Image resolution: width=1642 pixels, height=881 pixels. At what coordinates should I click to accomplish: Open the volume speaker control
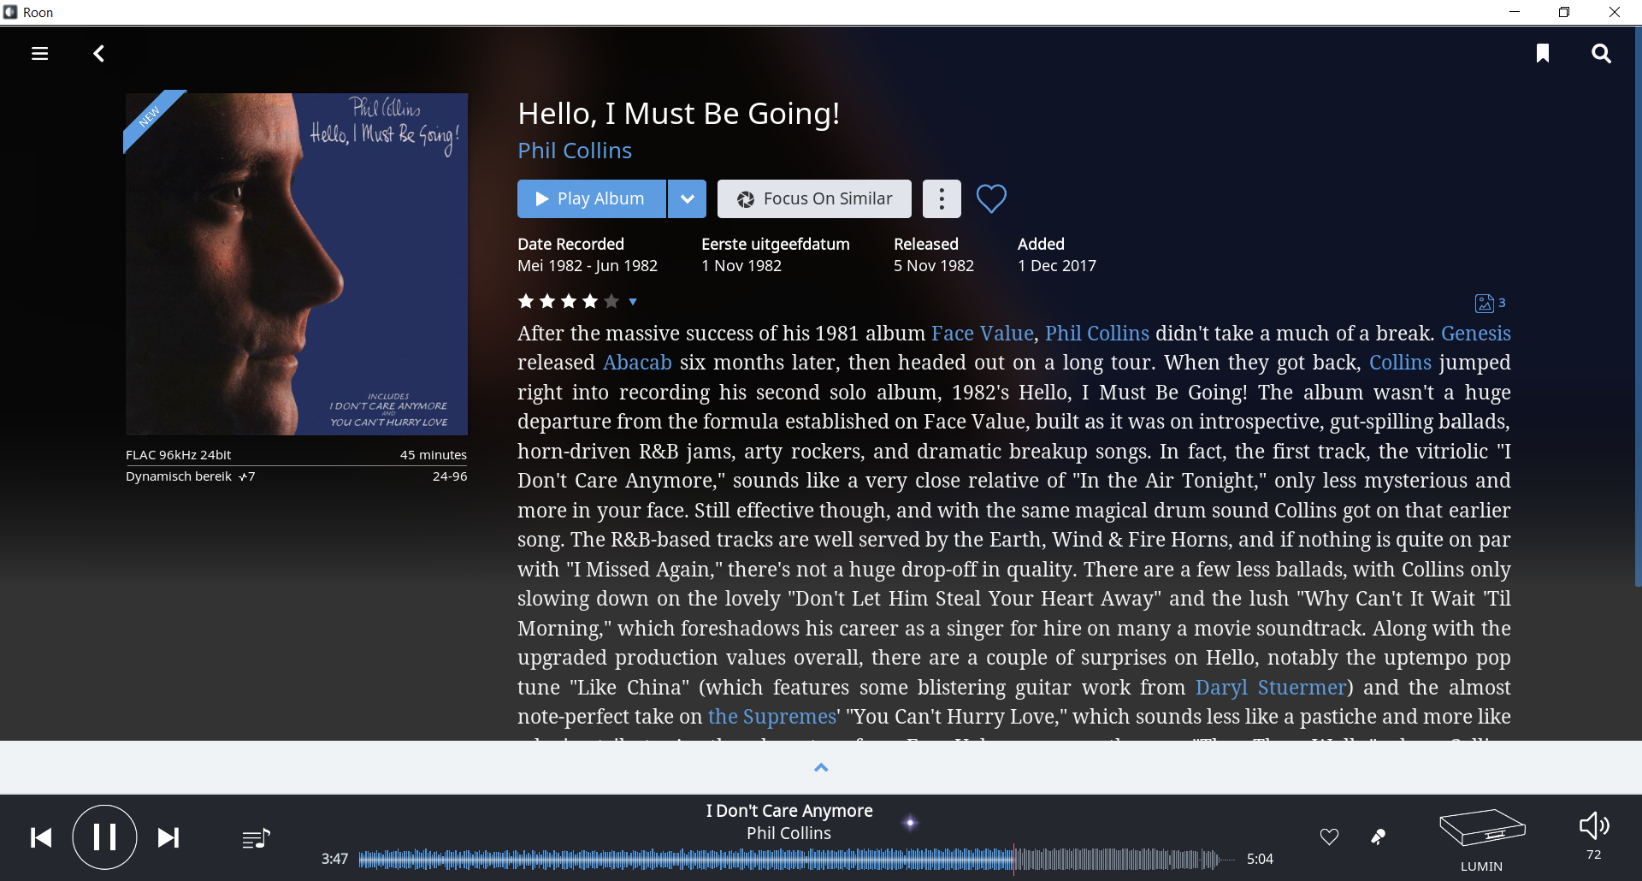coord(1594,825)
